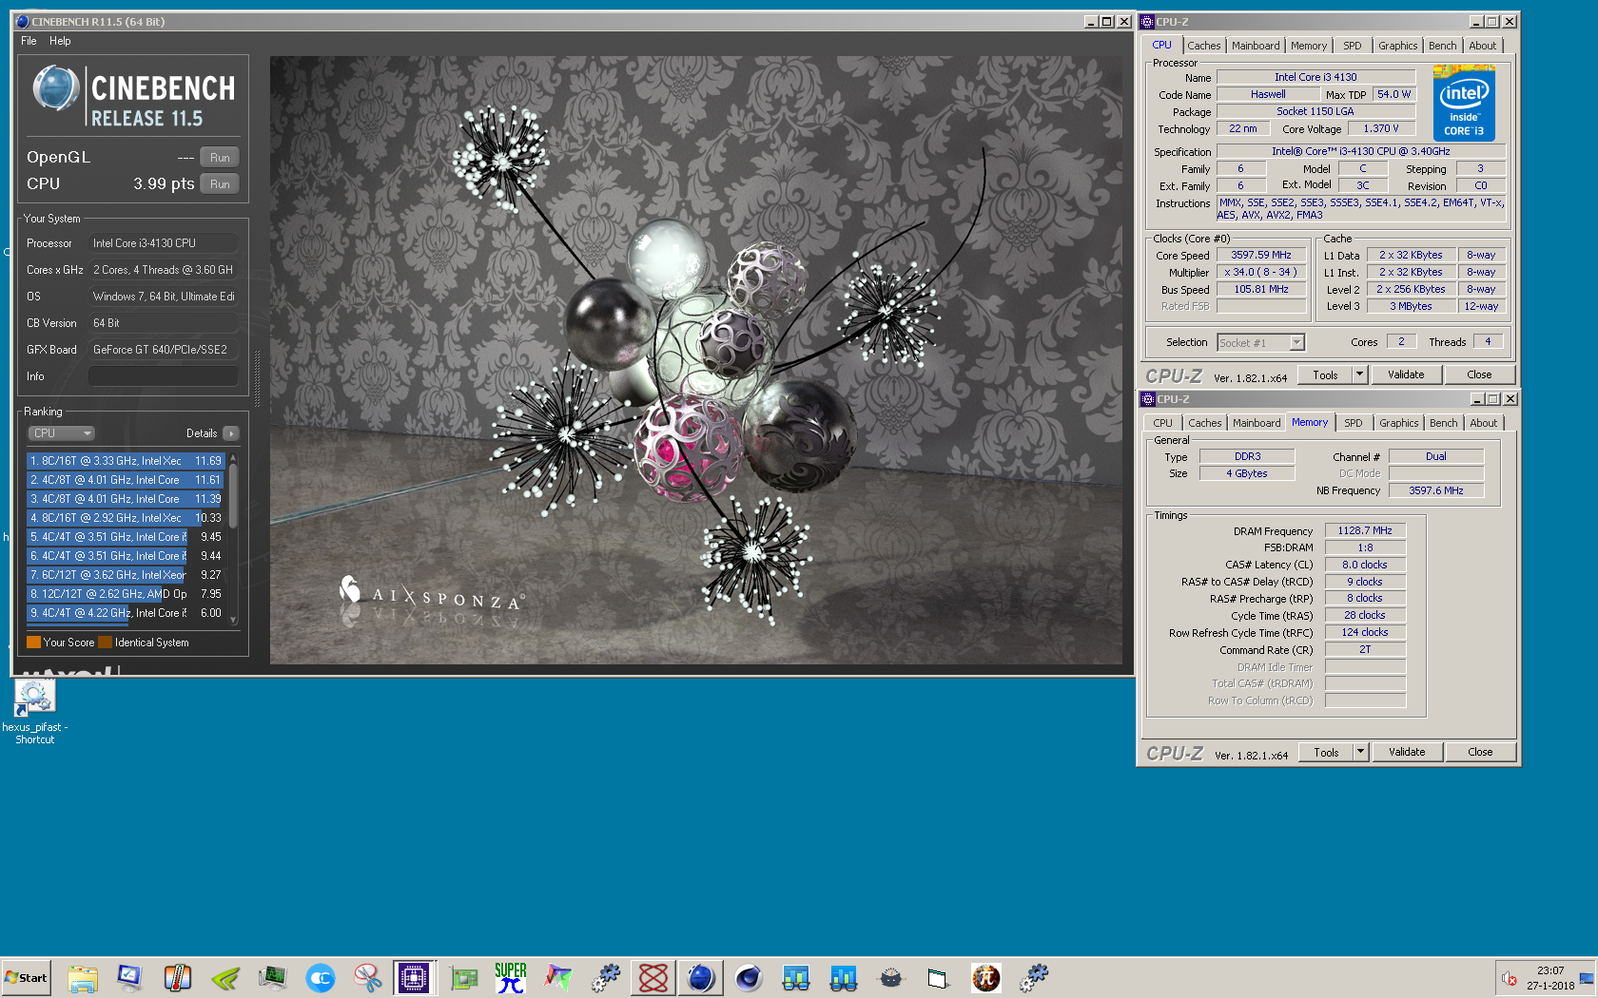The width and height of the screenshot is (1598, 998).
Task: Click Validate in lower CPU-Z window
Action: (1407, 752)
